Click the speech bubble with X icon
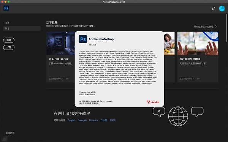Screen dimensions: 228x142 pos(159,112)
